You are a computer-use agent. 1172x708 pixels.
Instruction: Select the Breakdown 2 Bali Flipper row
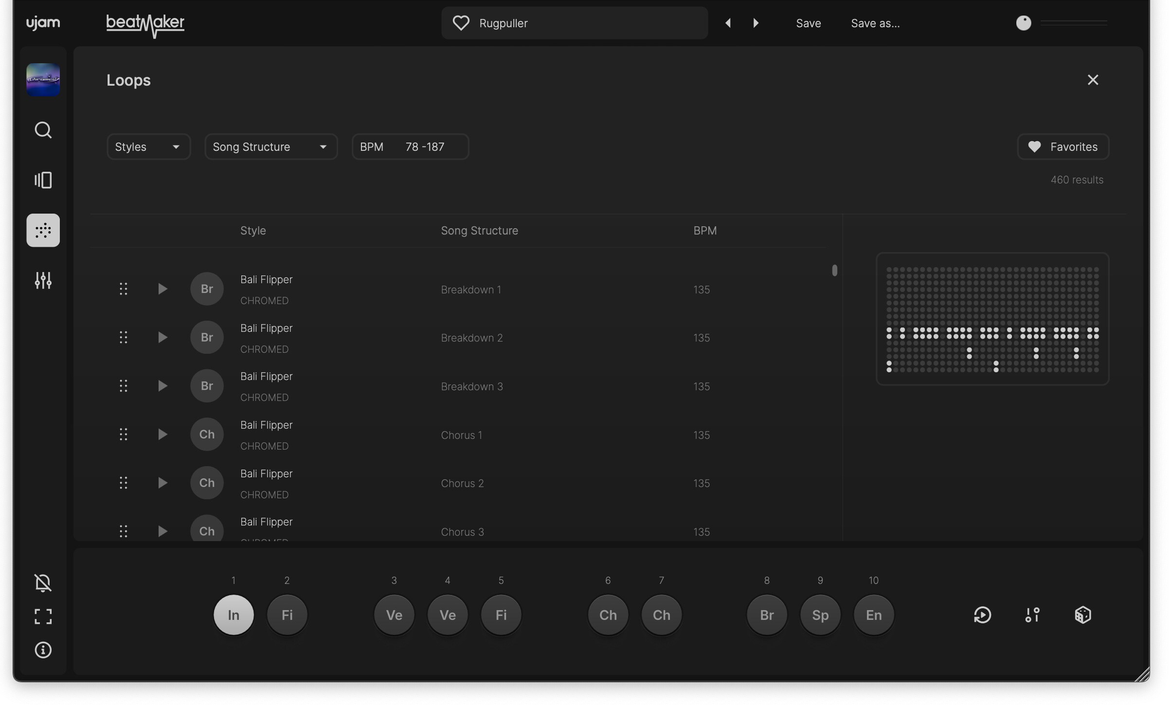(x=471, y=338)
